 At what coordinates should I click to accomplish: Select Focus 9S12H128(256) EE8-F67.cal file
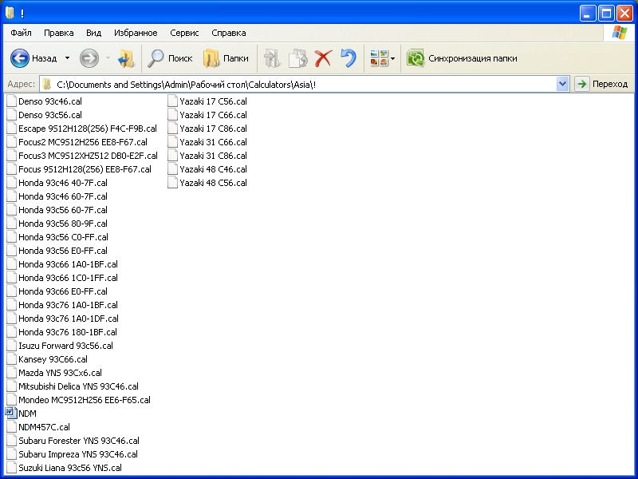tap(79, 169)
